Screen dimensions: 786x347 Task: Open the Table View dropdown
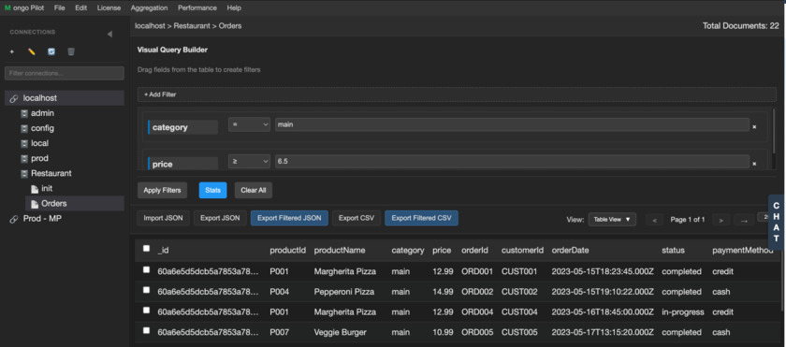click(612, 219)
